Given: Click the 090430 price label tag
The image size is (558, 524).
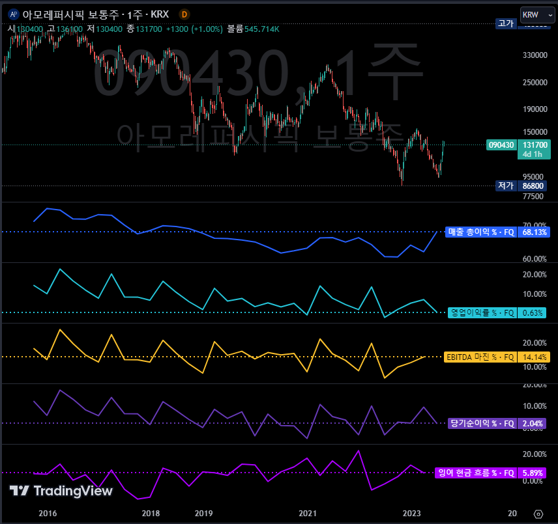Looking at the screenshot, I should pyautogui.click(x=501, y=145).
